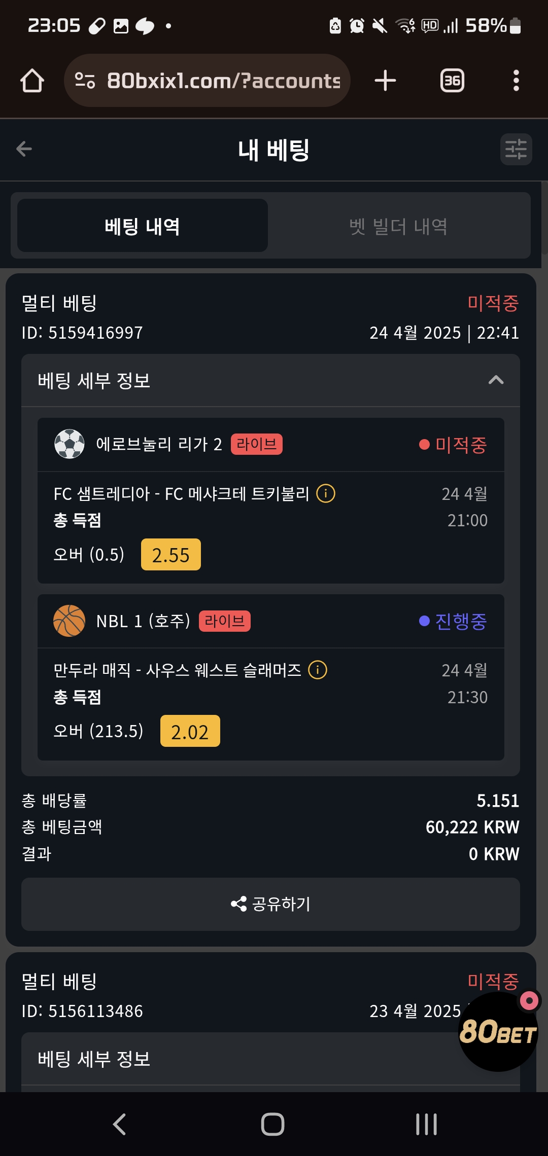This screenshot has height=1156, width=548.
Task: Select the 베팅 내역 tab
Action: click(143, 226)
